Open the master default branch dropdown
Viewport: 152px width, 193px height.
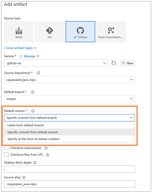tap(70, 99)
